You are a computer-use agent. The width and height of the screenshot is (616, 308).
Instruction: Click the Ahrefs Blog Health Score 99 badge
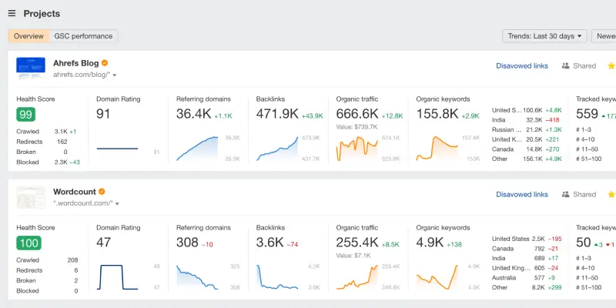point(26,114)
